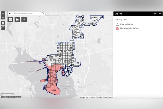
Task: Select map zone 66
Action: click(56, 56)
